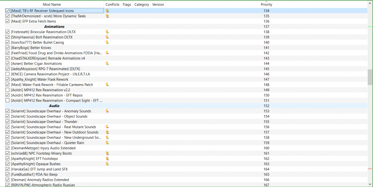This screenshot has width=373, height=187.
Task: Disable the TB's RF Receiver Sidequest Icons checkbox
Action: pos(7,11)
